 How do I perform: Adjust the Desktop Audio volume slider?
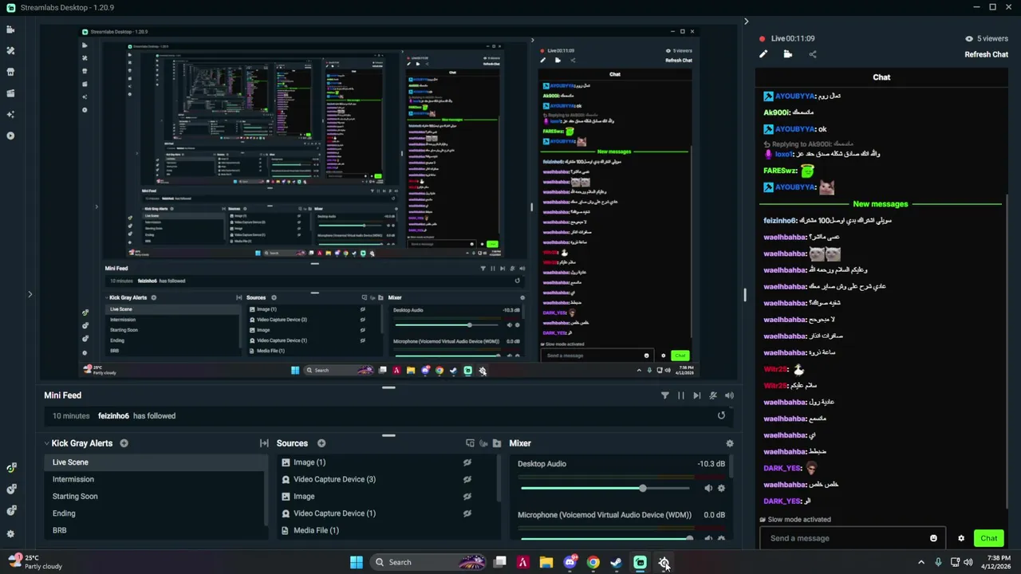tap(606, 488)
